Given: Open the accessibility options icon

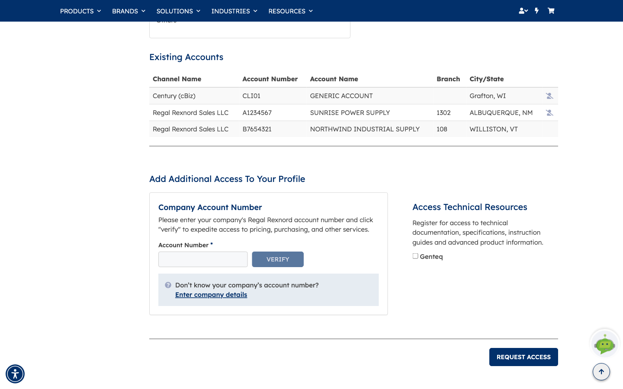Looking at the screenshot, I should click(15, 374).
